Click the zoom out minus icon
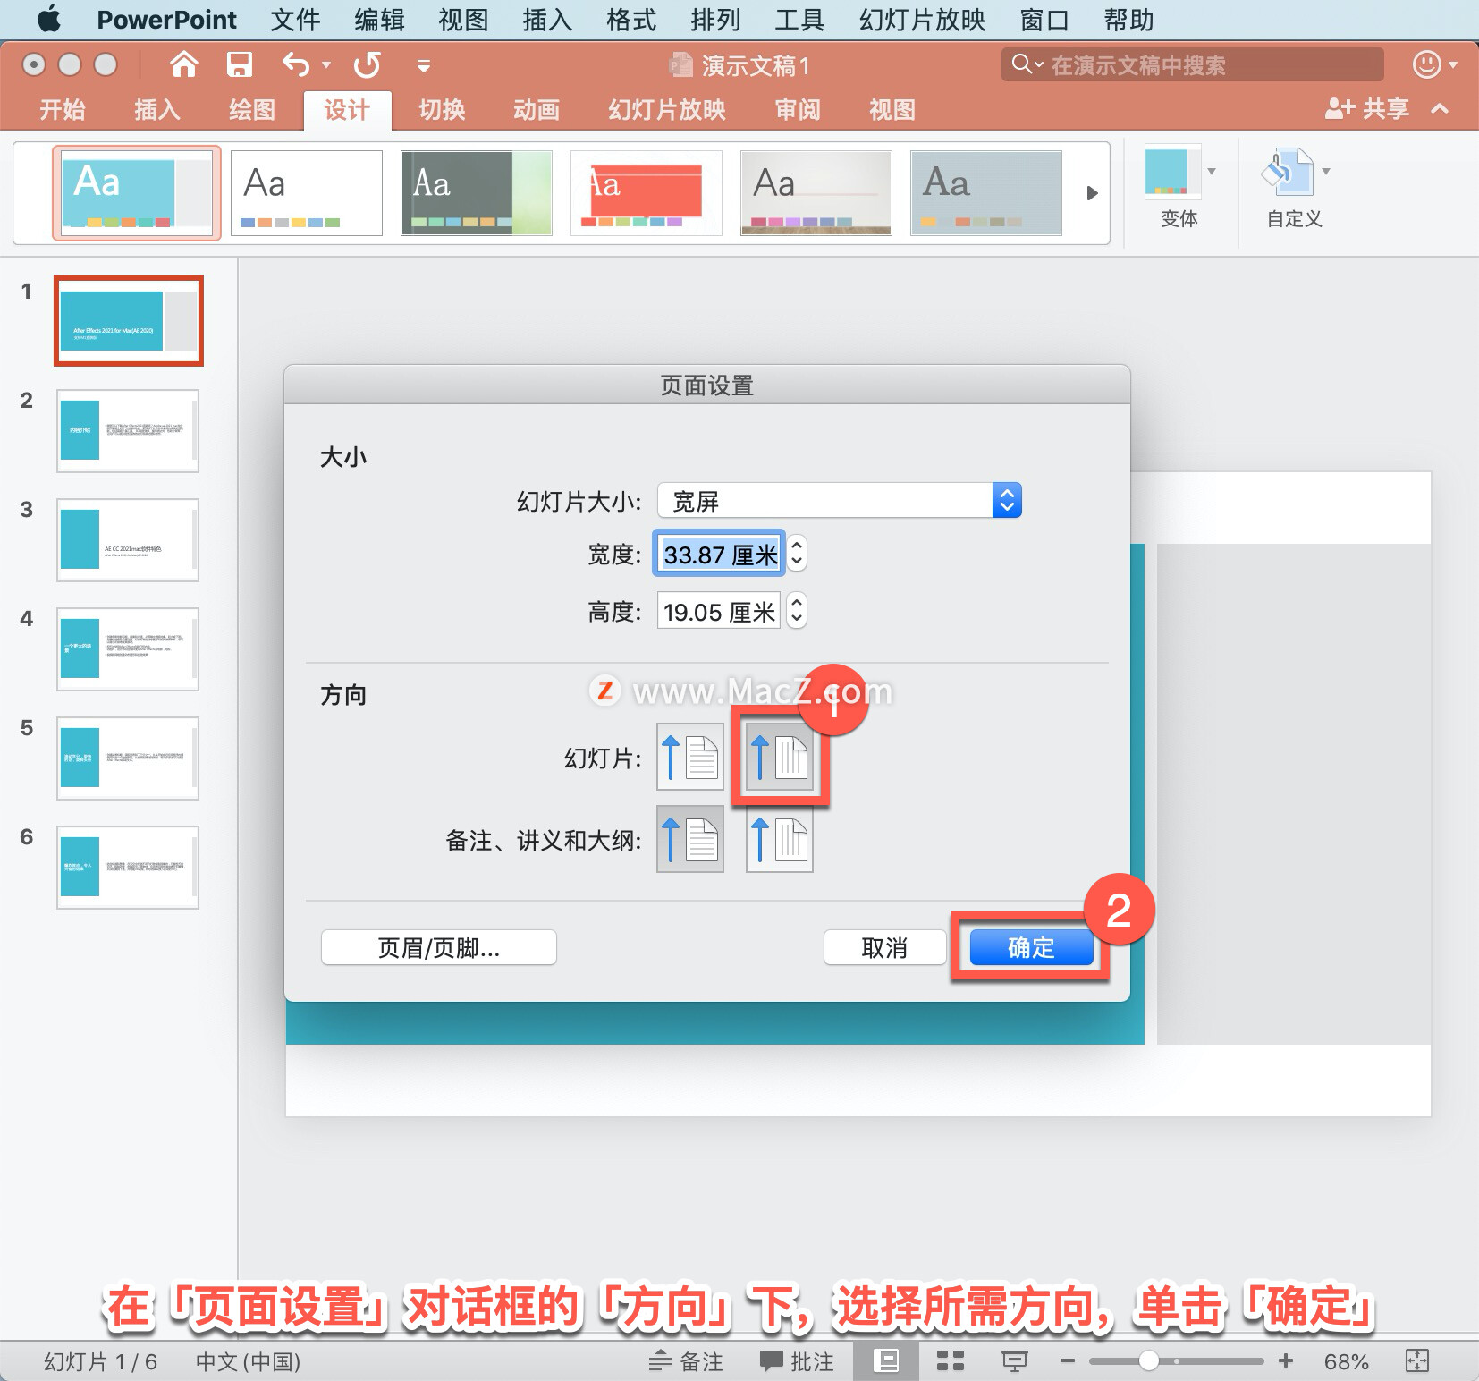 tap(1067, 1360)
